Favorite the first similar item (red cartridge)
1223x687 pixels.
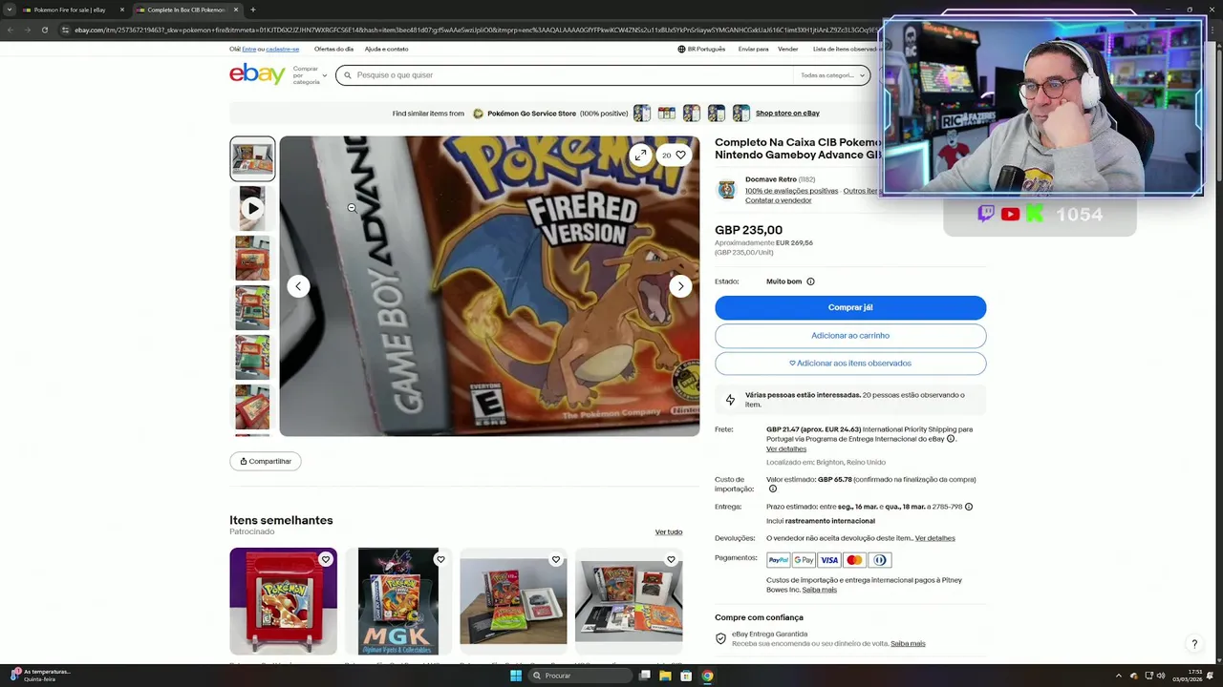[x=326, y=559]
